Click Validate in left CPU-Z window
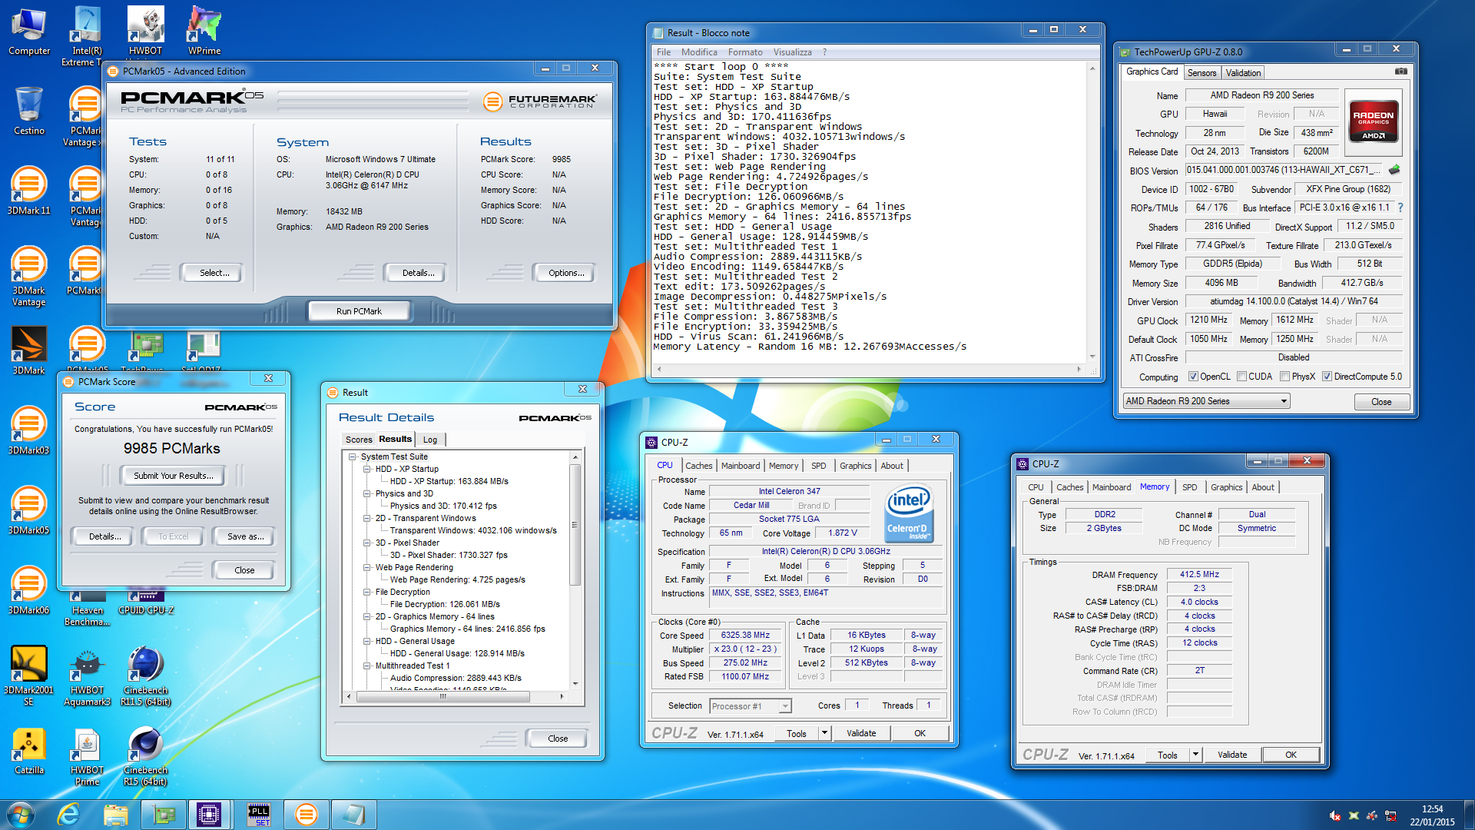The width and height of the screenshot is (1475, 830). coord(861,733)
